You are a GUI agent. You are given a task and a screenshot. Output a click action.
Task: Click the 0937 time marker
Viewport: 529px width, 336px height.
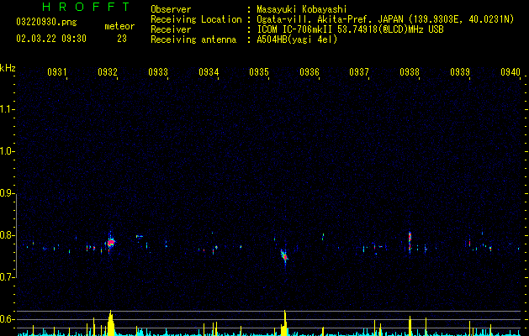pyautogui.click(x=359, y=72)
